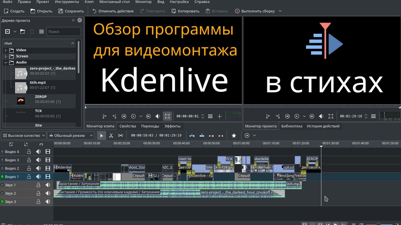Select the arrow selection tool in timeline toolbar

click(101, 136)
